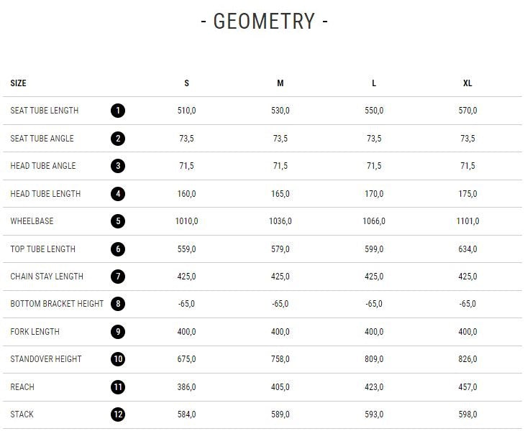
Task: Click the Wheelbase row label
Action: tap(32, 221)
